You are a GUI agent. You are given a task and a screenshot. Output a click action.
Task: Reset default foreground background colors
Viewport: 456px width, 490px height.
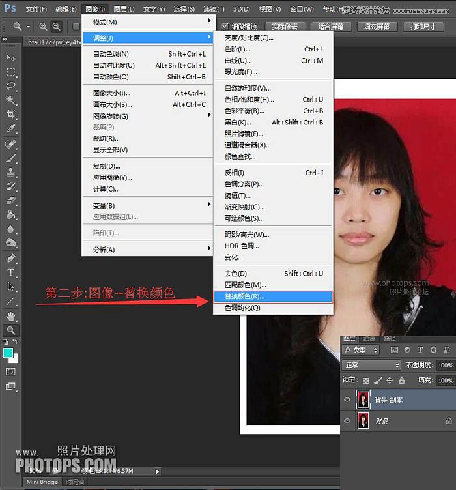(5, 342)
